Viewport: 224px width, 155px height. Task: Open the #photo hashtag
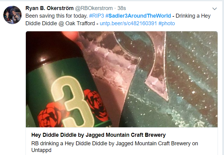point(167,23)
